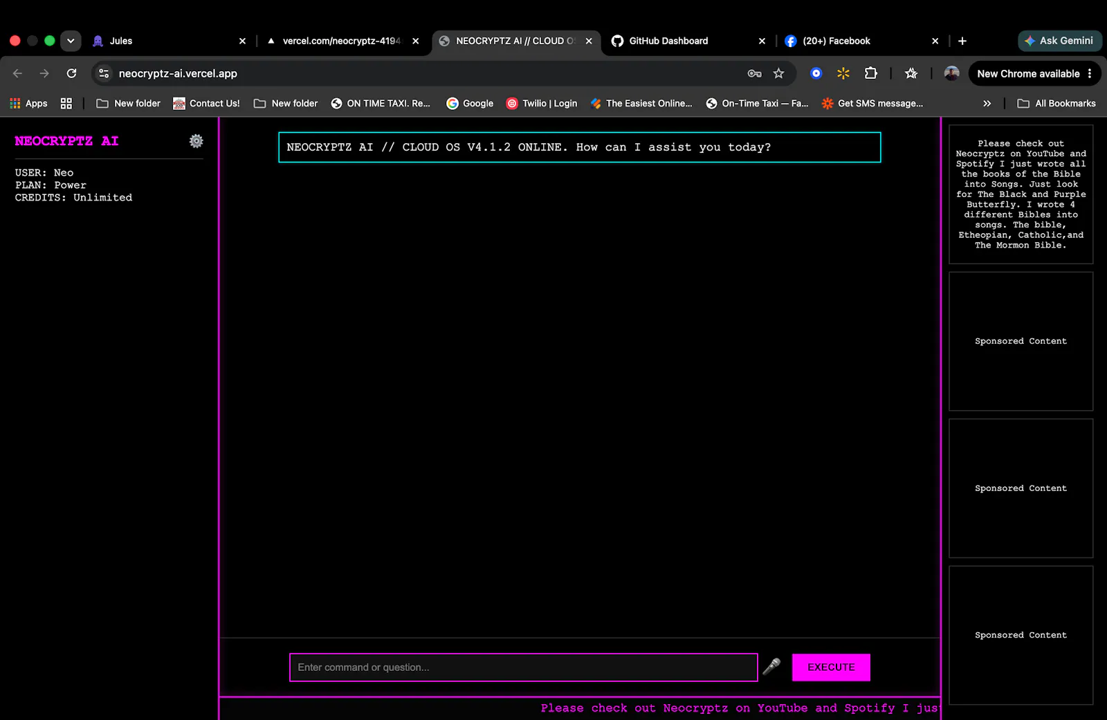Open the tab groups grid icon
The image size is (1107, 720).
tap(66, 103)
